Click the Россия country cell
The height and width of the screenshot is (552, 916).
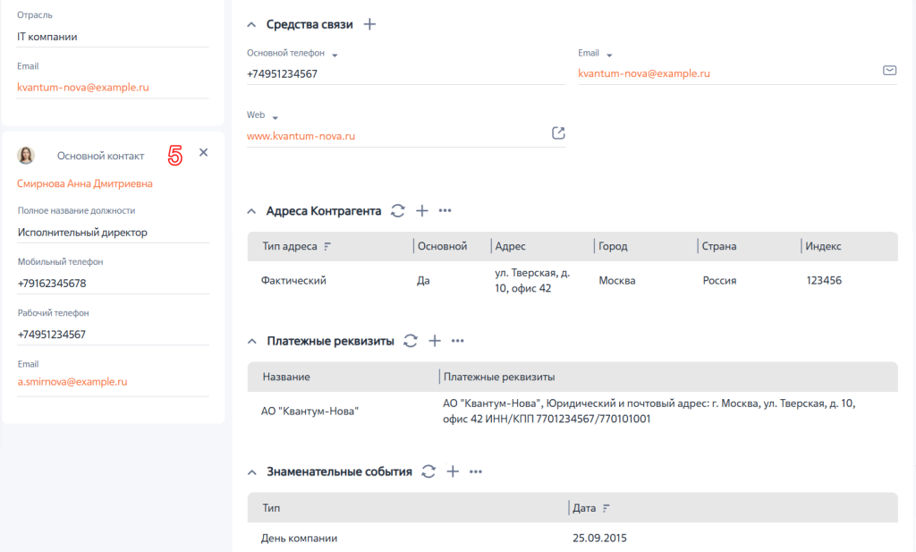(719, 280)
